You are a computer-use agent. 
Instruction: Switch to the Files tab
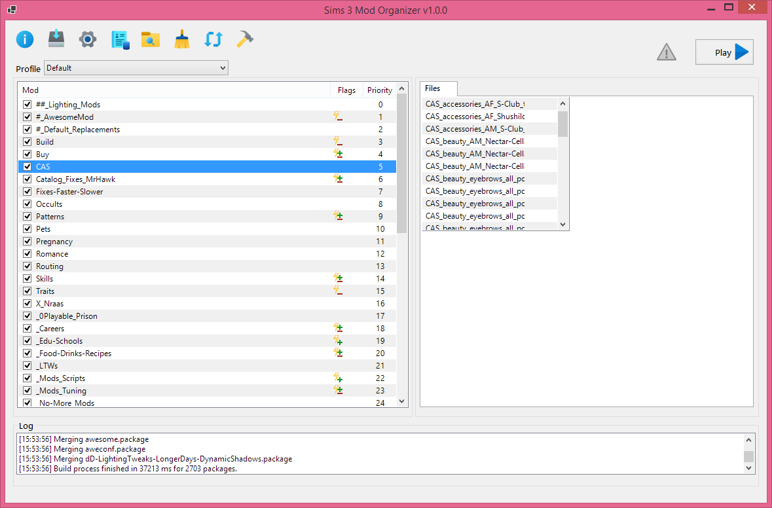point(437,88)
